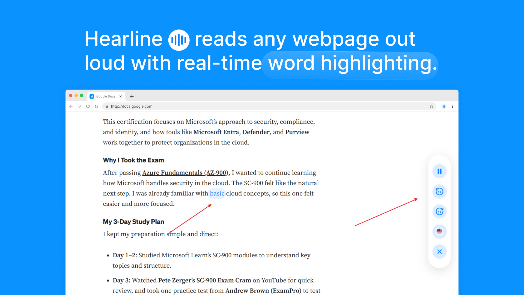This screenshot has width=524, height=295.
Task: Click the "Day 1–2:" bullet label
Action: [125, 255]
